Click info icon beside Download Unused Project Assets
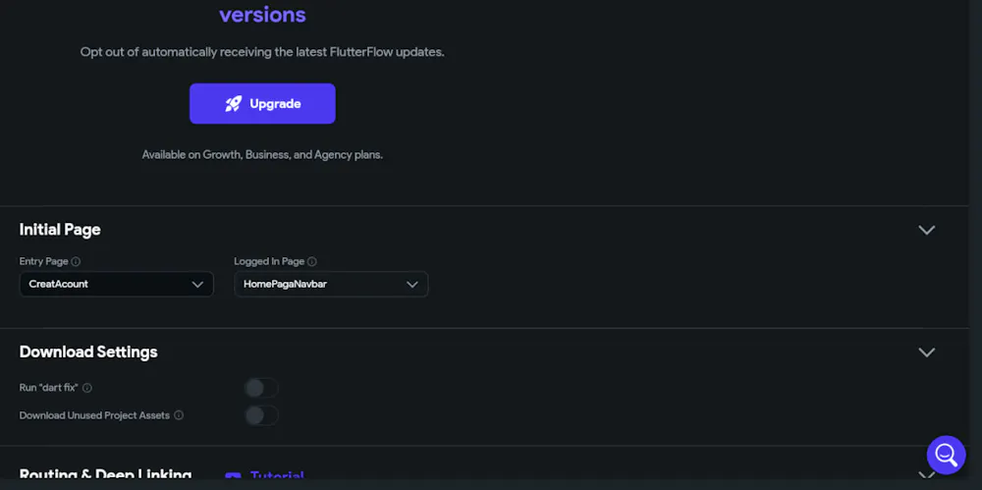This screenshot has width=982, height=490. [x=179, y=415]
